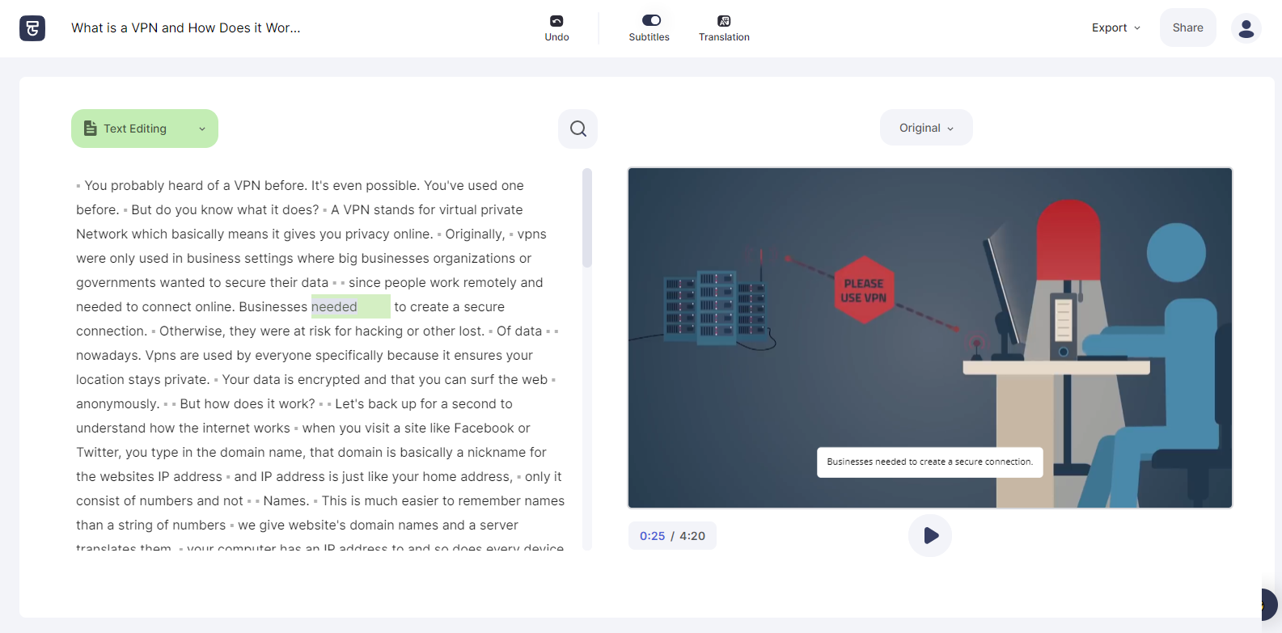Image resolution: width=1282 pixels, height=633 pixels.
Task: Click the word 'governments' in the transcript
Action: [x=116, y=283]
